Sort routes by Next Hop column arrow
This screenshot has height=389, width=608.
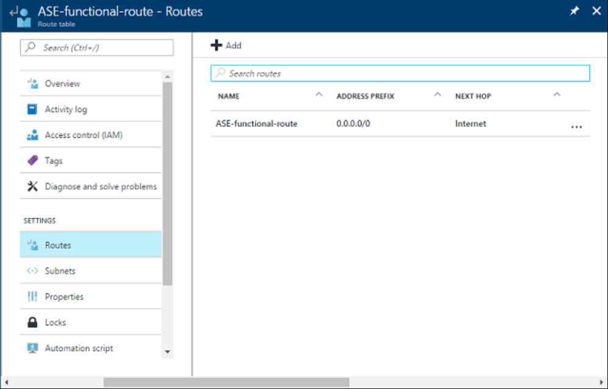click(557, 95)
